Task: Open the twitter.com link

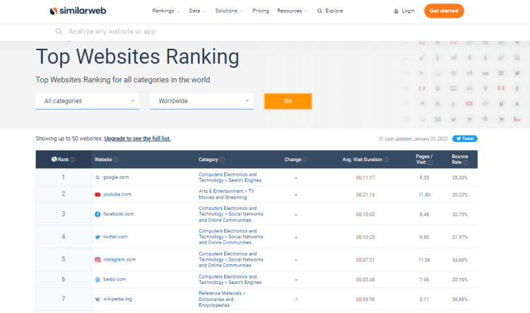Action: (x=115, y=237)
